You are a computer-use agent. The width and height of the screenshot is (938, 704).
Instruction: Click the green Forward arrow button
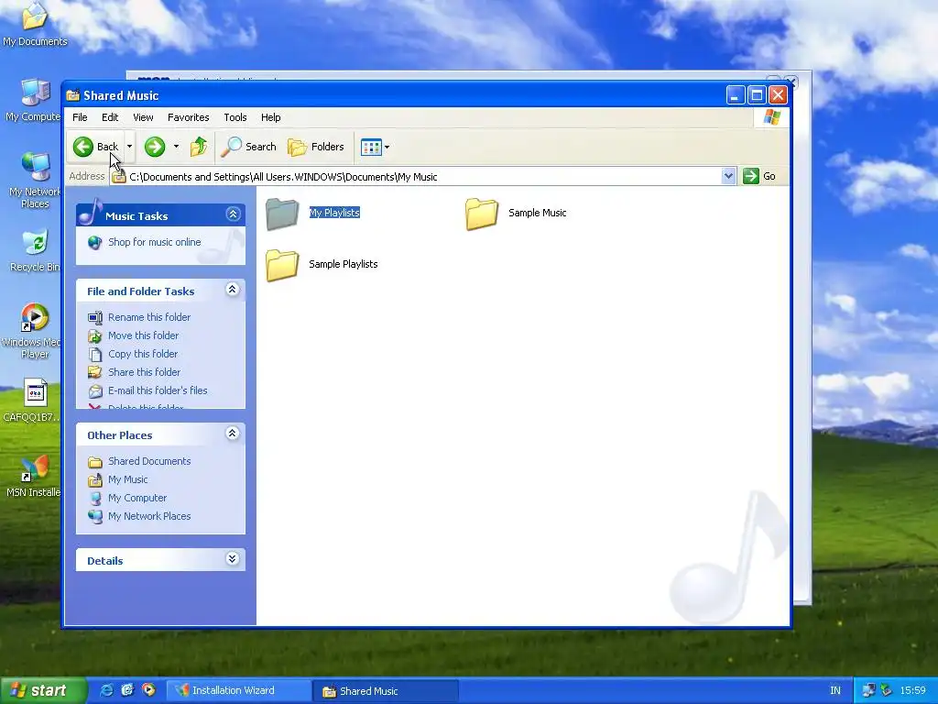[154, 147]
